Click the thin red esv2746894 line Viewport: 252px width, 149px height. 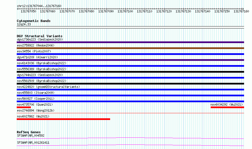[130, 113]
